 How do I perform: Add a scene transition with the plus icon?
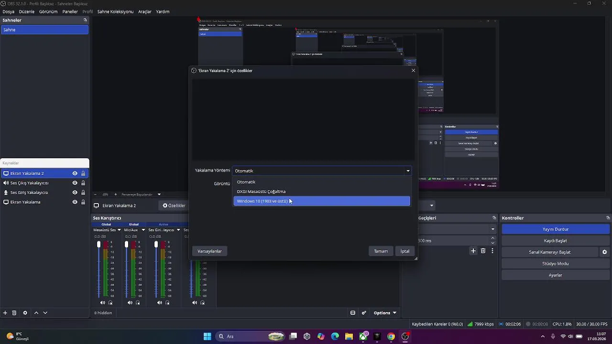473,251
